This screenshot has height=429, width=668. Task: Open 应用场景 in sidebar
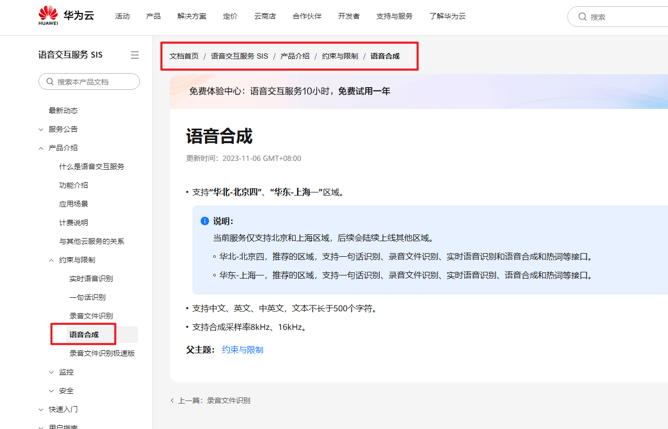tap(74, 204)
